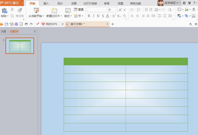The image size is (198, 135).
Task: Select slide 1 thumbnail in panel
Action: [x=20, y=46]
